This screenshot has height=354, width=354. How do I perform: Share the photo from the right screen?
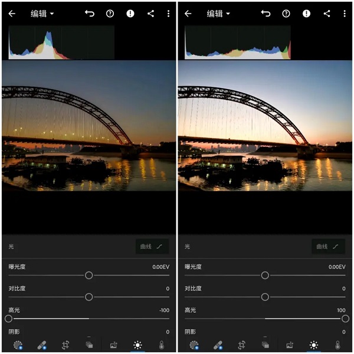[x=327, y=14]
